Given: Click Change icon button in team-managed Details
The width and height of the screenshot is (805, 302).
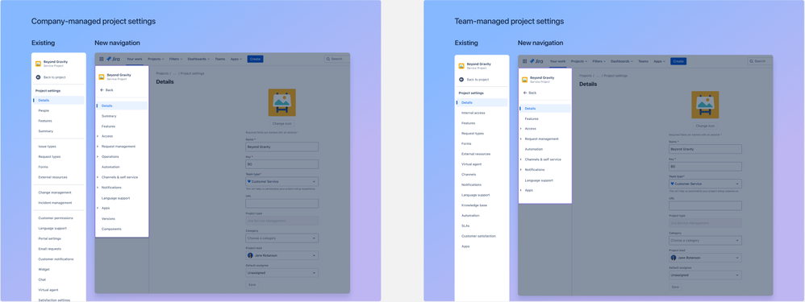Looking at the screenshot, I should pyautogui.click(x=705, y=126).
